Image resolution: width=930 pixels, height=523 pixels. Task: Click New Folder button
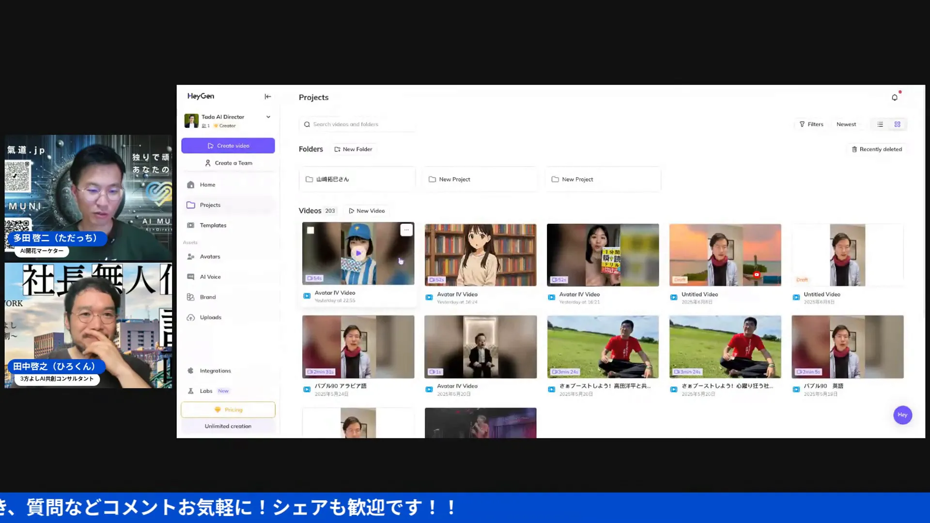pos(353,149)
